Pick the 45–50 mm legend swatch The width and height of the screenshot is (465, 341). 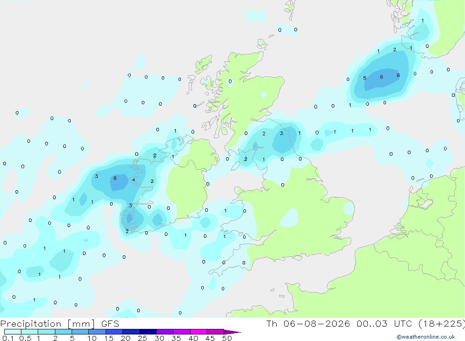(216, 332)
